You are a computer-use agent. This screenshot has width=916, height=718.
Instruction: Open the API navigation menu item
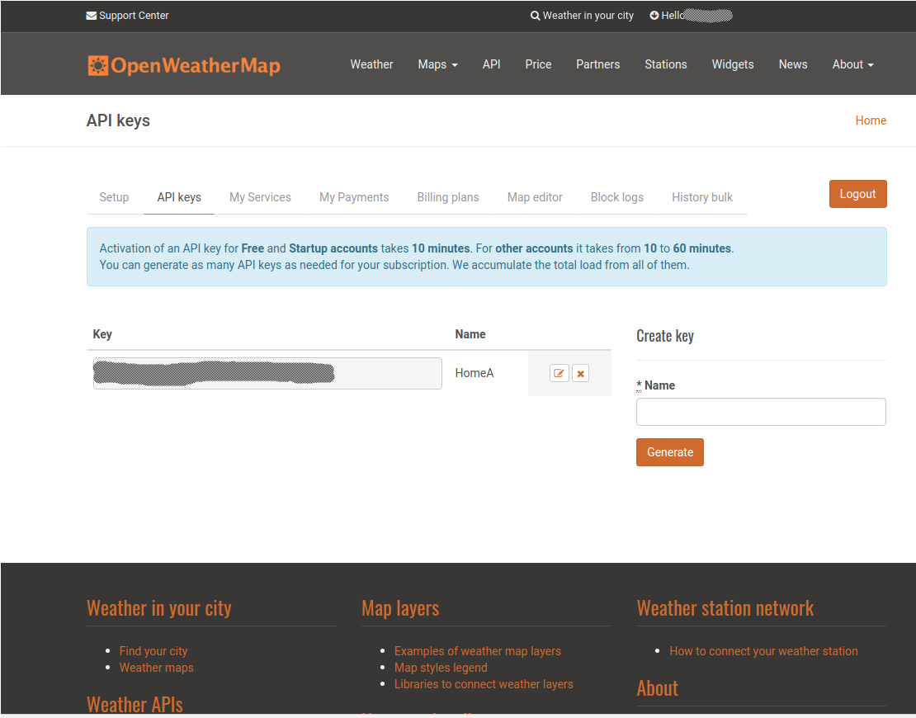click(x=491, y=64)
